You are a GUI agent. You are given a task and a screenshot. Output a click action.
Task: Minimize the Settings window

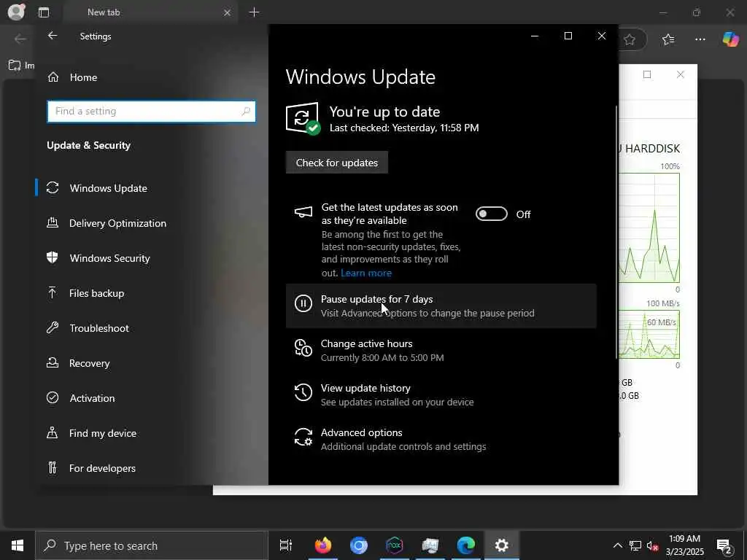[x=535, y=36]
